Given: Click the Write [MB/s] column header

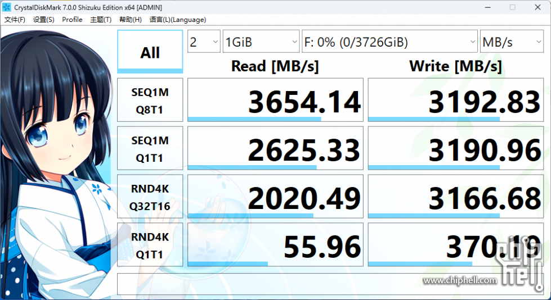Looking at the screenshot, I should [455, 66].
